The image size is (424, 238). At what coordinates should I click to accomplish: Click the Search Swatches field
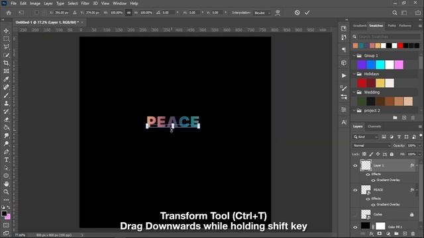[x=388, y=37]
